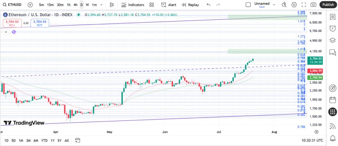Click the May label on time axis
Viewport: 338px width, 146px height.
click(110, 131)
